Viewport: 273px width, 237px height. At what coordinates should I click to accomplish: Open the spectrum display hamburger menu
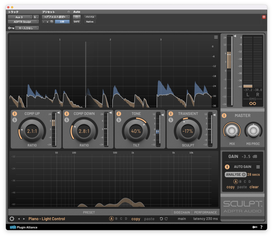click(216, 37)
